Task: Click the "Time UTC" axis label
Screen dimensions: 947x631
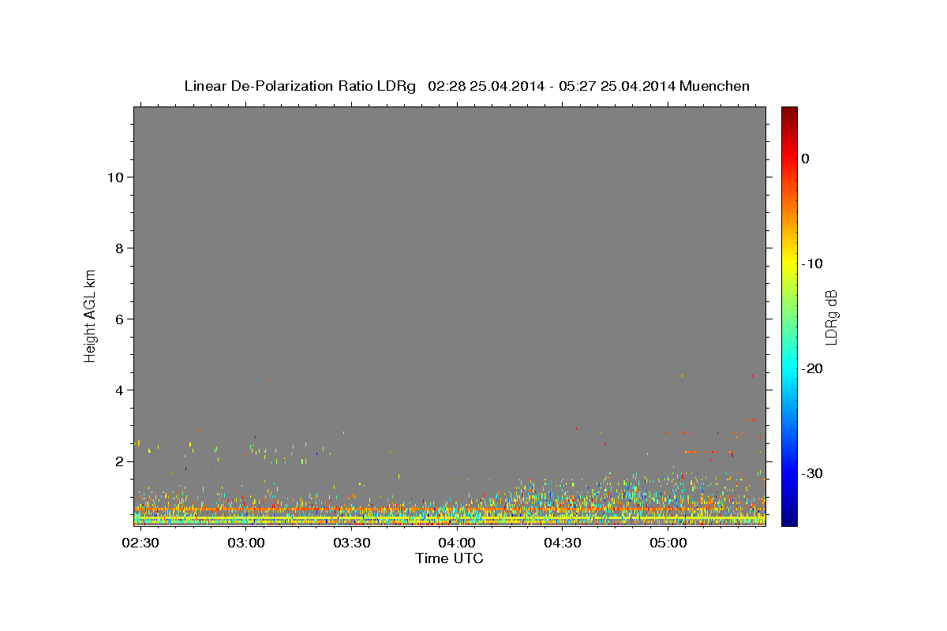Action: [449, 558]
